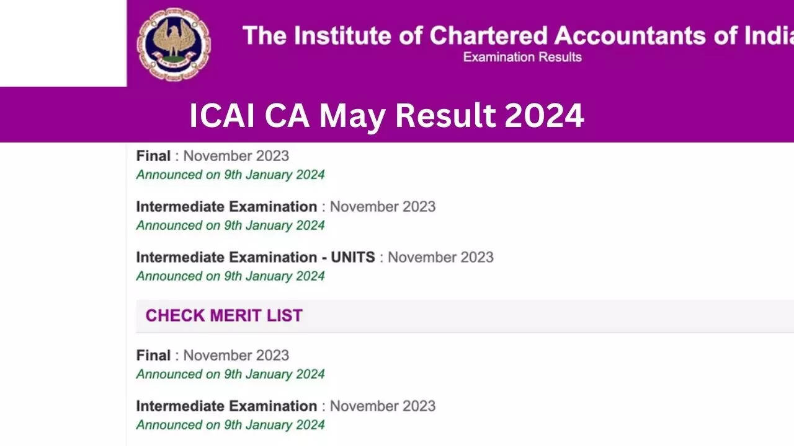The width and height of the screenshot is (794, 446).
Task: Open Final November 2023 result above merit list
Action: (212, 156)
